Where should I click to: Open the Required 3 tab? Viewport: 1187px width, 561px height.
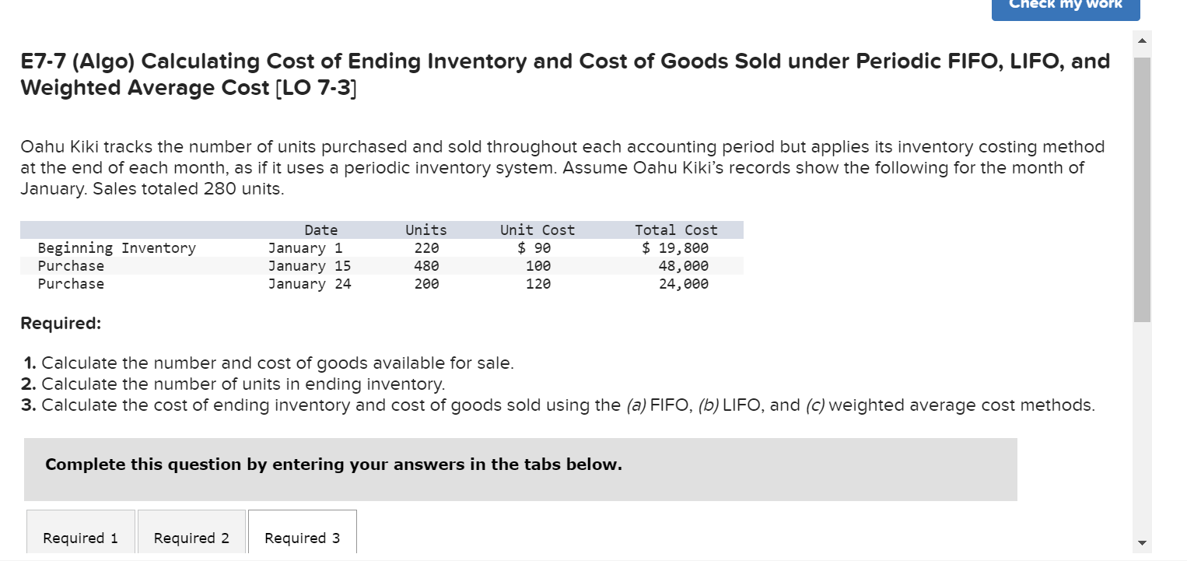click(302, 537)
